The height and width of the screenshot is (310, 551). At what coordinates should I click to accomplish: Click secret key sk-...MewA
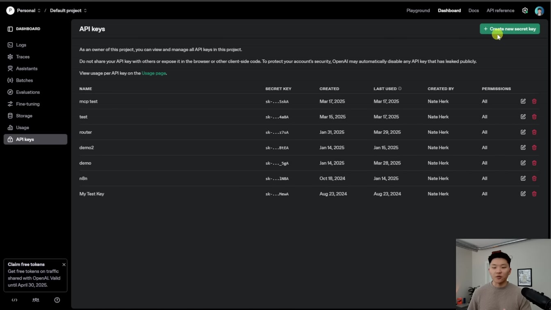pyautogui.click(x=277, y=194)
